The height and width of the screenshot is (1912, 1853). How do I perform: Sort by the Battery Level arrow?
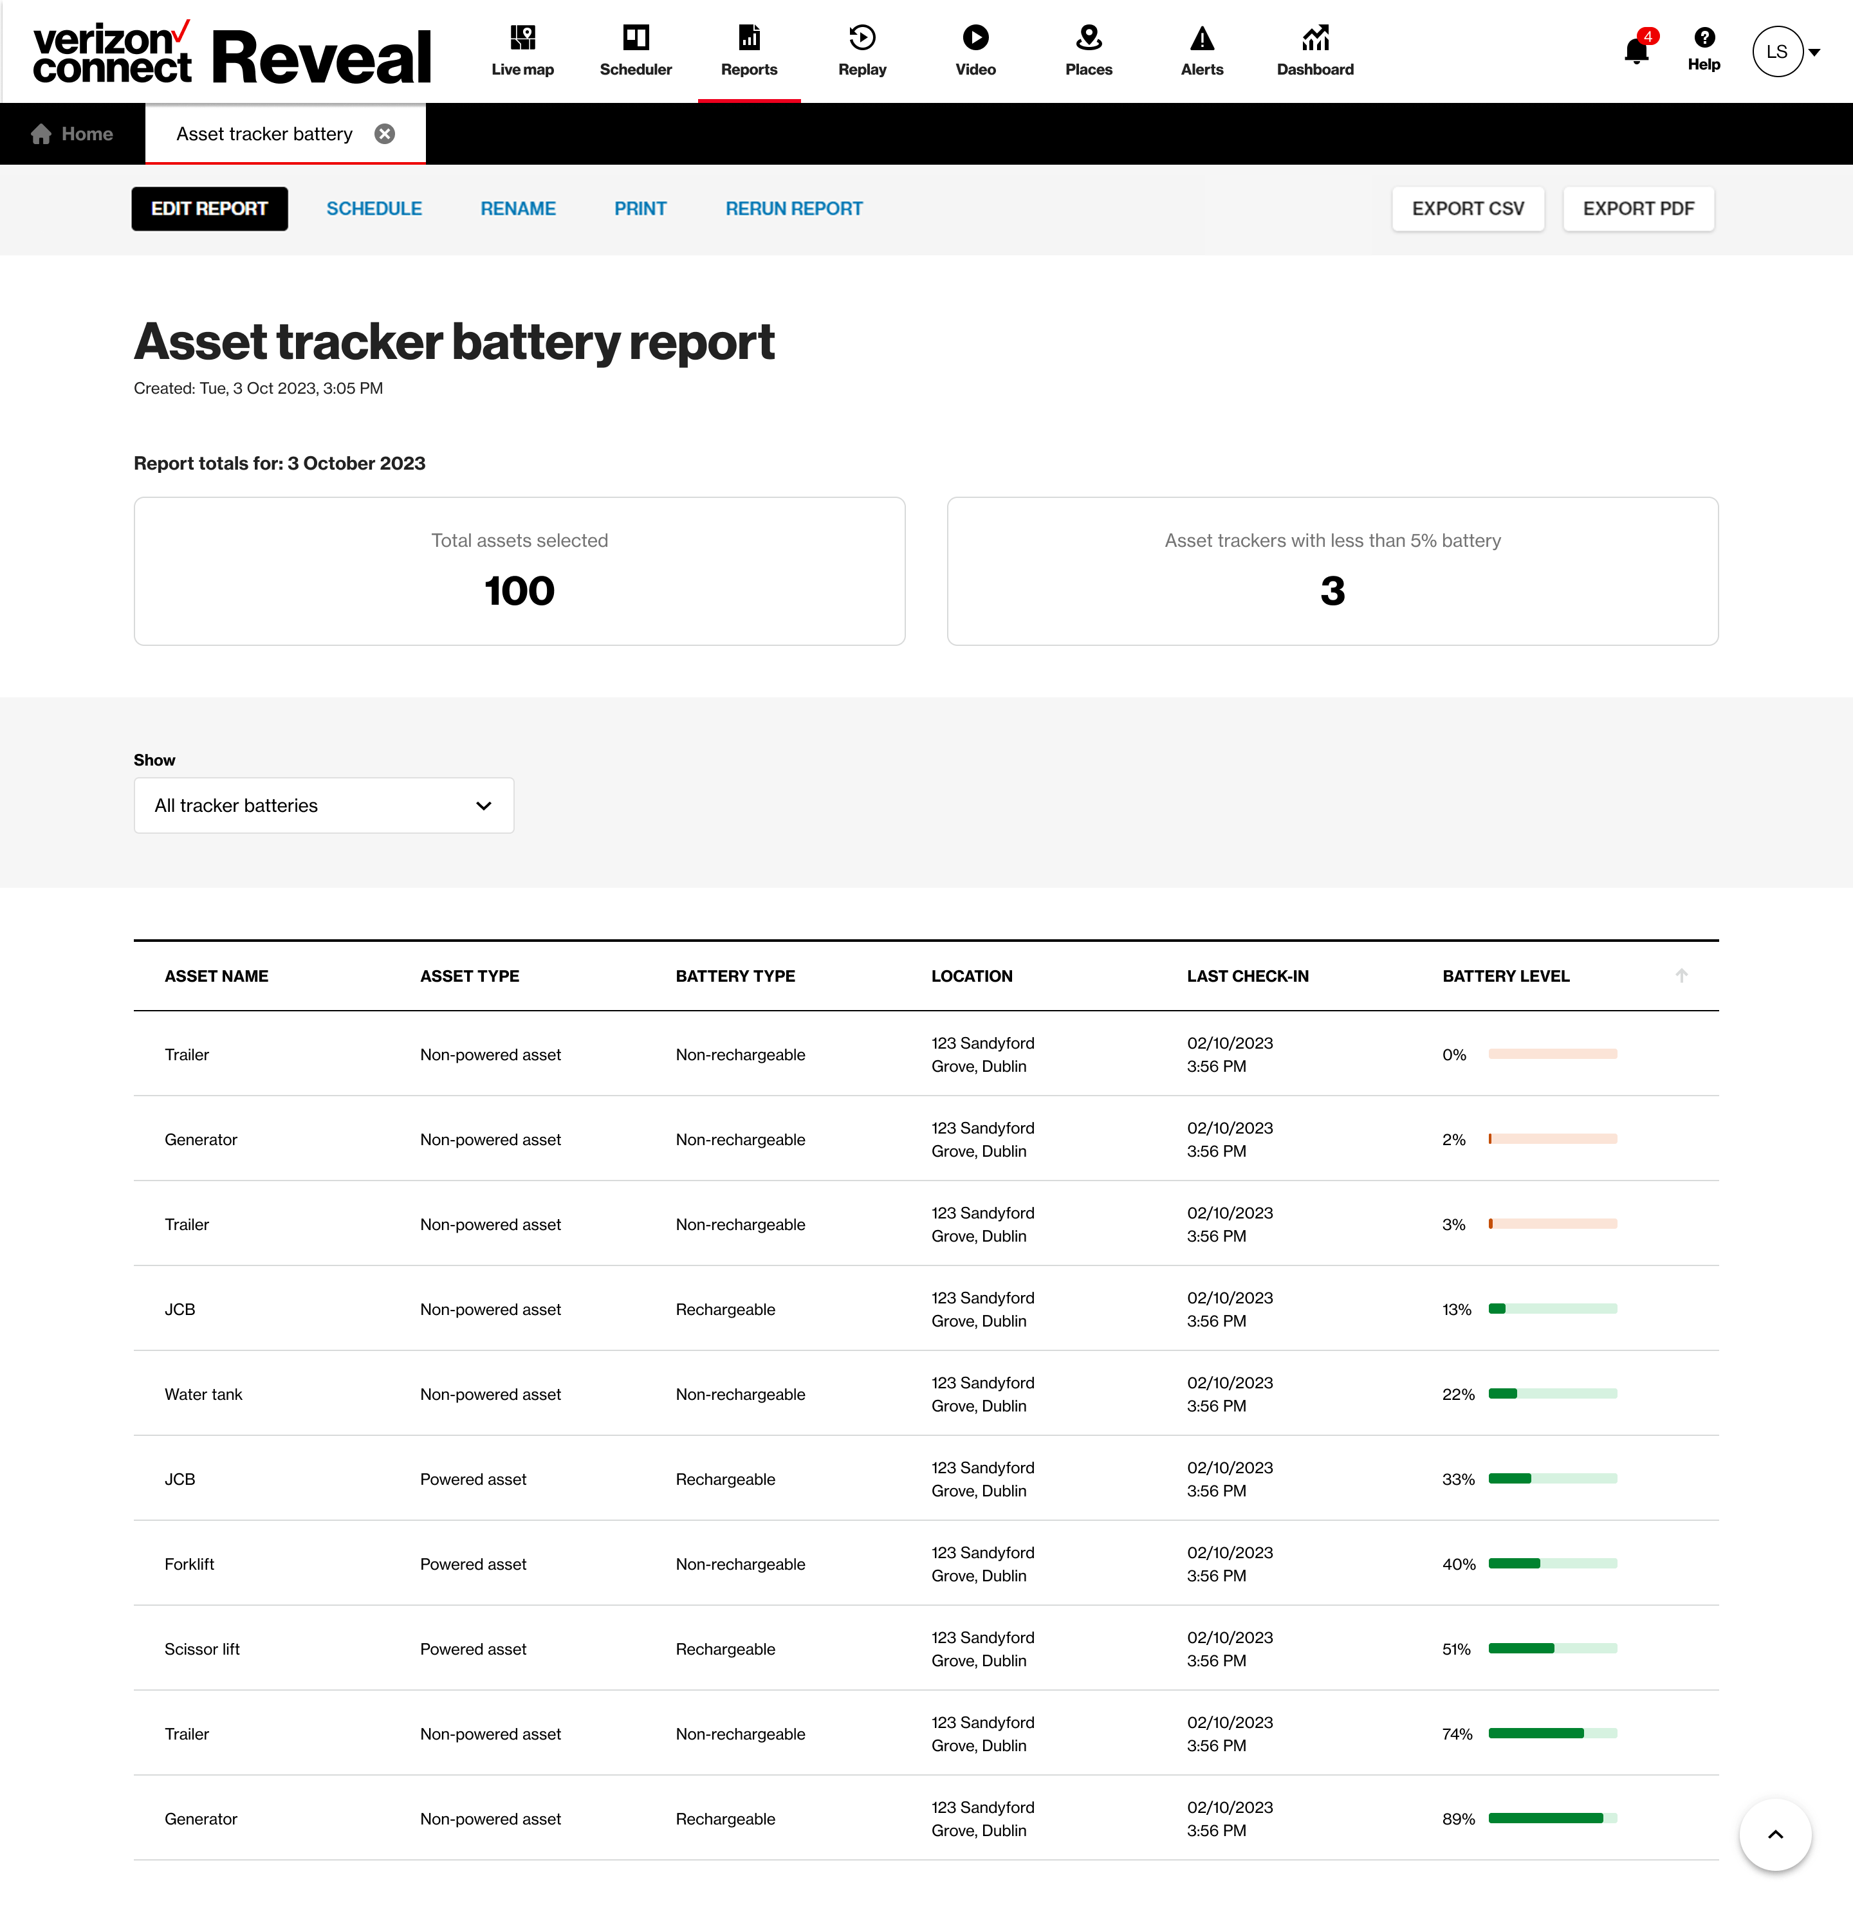[x=1681, y=975]
